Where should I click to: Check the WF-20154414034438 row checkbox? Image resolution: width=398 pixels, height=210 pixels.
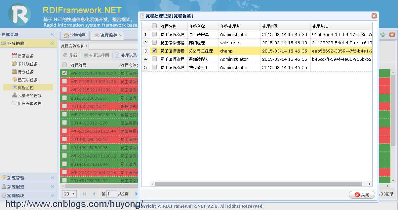pos(64,81)
